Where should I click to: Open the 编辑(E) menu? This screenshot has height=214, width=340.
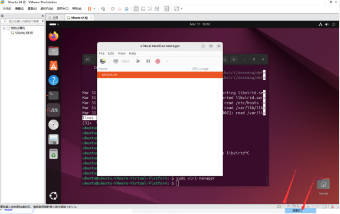click(x=19, y=9)
